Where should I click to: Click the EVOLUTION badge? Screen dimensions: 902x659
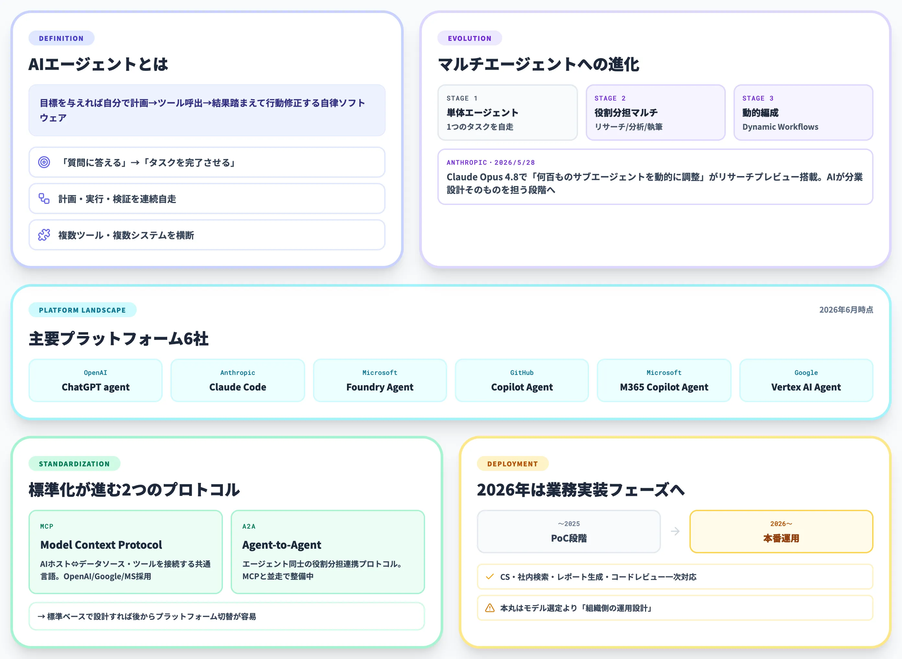coord(470,38)
